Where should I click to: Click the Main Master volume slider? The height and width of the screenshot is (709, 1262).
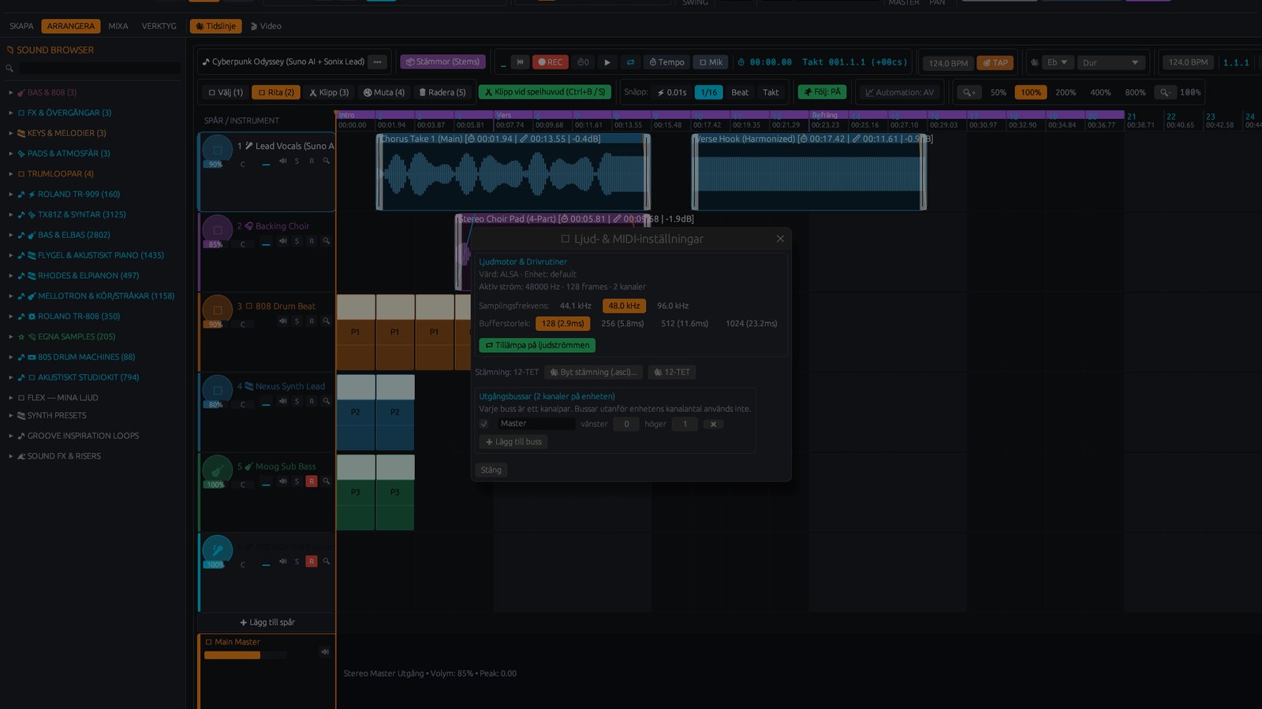point(244,655)
